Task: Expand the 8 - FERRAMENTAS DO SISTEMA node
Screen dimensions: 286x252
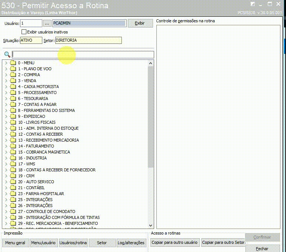Action: click(6, 110)
